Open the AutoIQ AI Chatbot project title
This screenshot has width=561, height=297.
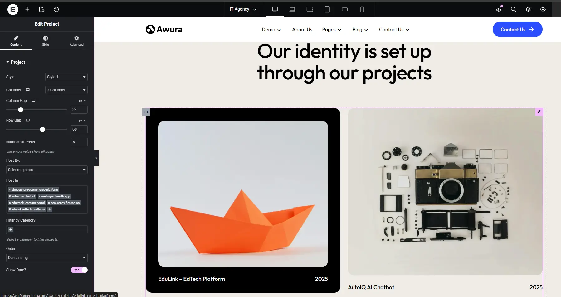tap(371, 287)
